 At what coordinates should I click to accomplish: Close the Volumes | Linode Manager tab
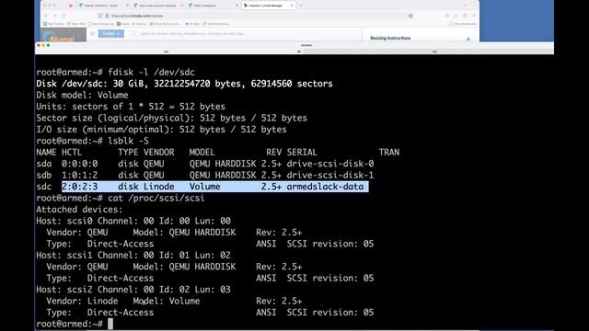coord(292,6)
